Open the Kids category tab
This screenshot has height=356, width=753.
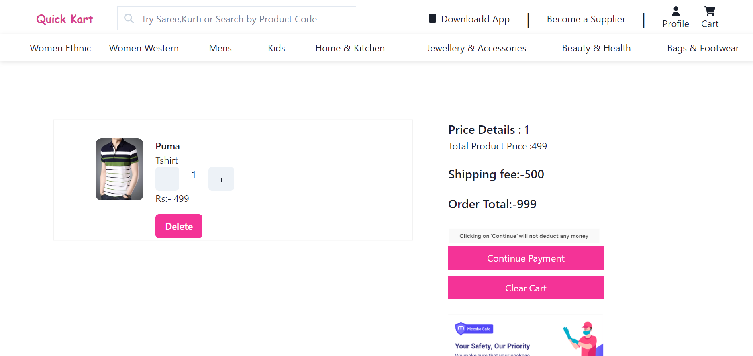(276, 48)
